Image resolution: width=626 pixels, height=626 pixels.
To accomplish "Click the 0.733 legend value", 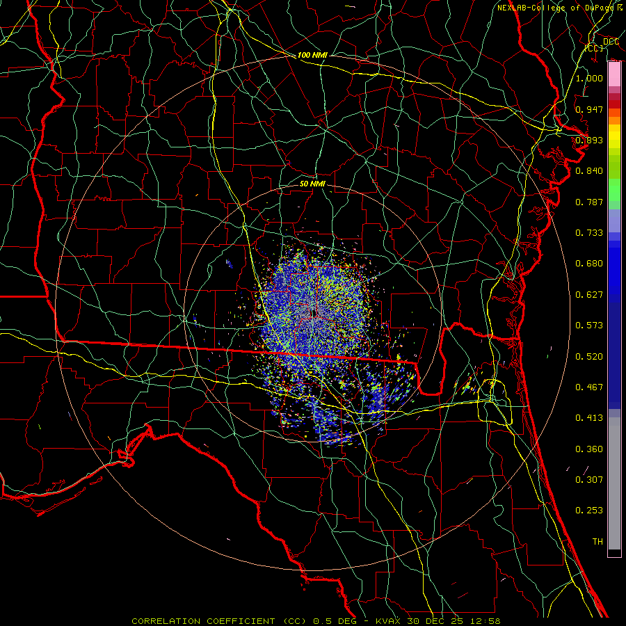I will click(589, 233).
